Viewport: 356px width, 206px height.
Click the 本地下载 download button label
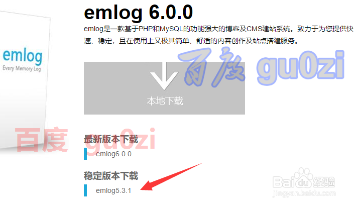click(165, 101)
